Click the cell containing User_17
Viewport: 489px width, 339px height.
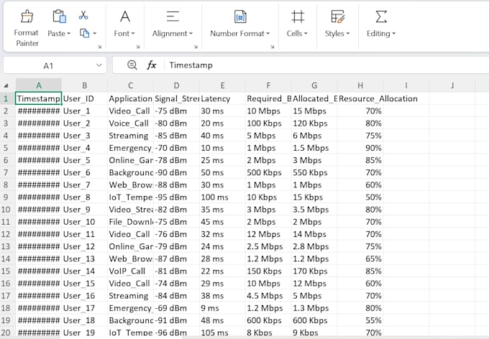tap(84, 308)
